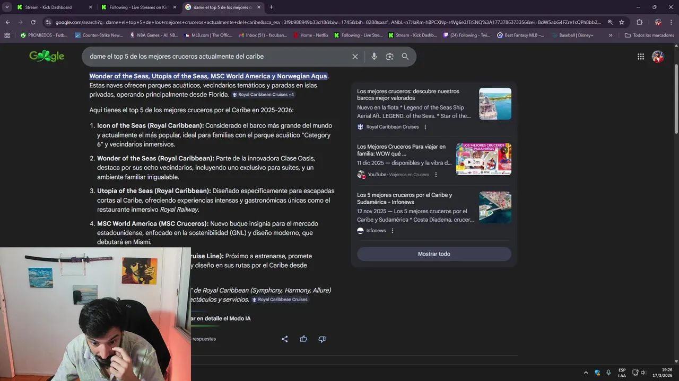Open Google account profile picture
Screen dimensions: 679x381
[658, 57]
